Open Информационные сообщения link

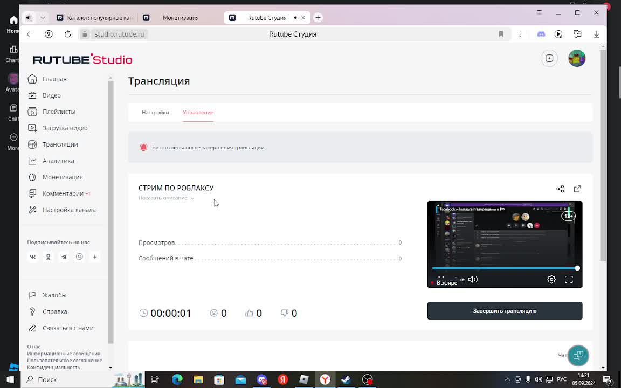point(64,354)
